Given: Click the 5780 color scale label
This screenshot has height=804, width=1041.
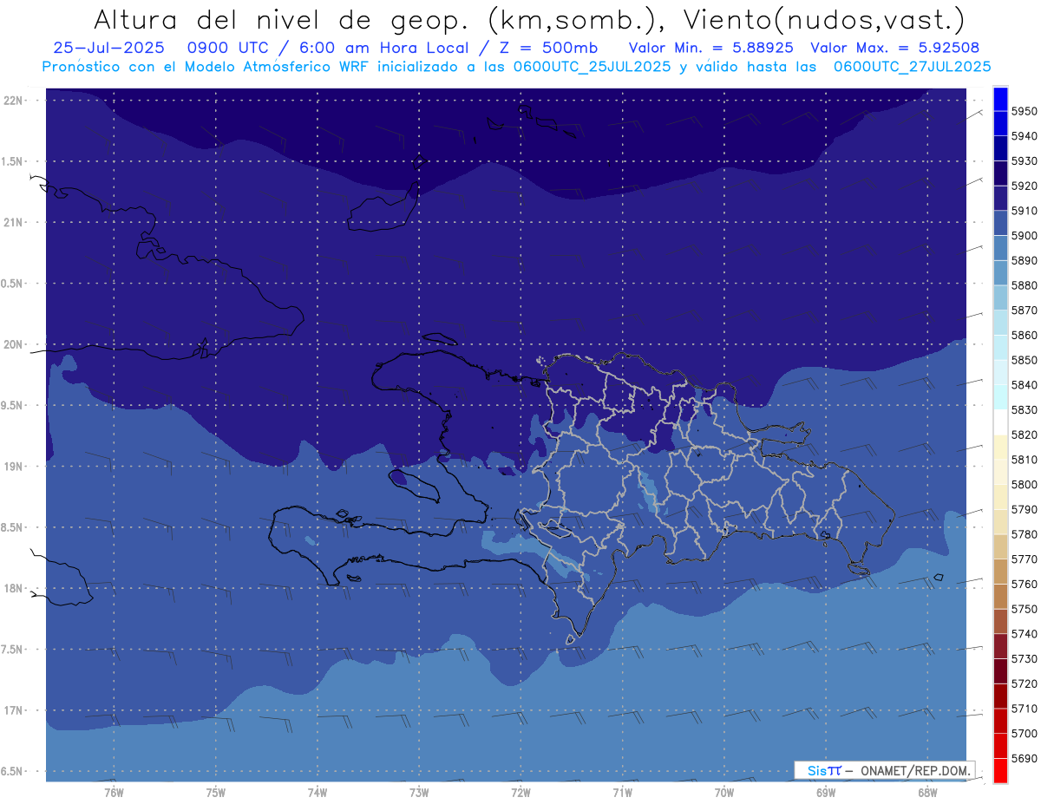Looking at the screenshot, I should tap(1024, 534).
